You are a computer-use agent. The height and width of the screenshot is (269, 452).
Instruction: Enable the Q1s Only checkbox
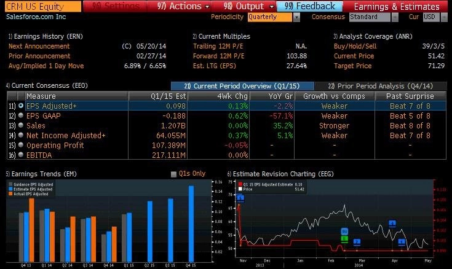[173, 174]
